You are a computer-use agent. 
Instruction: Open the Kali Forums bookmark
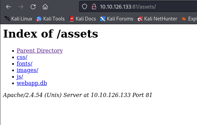(117, 19)
